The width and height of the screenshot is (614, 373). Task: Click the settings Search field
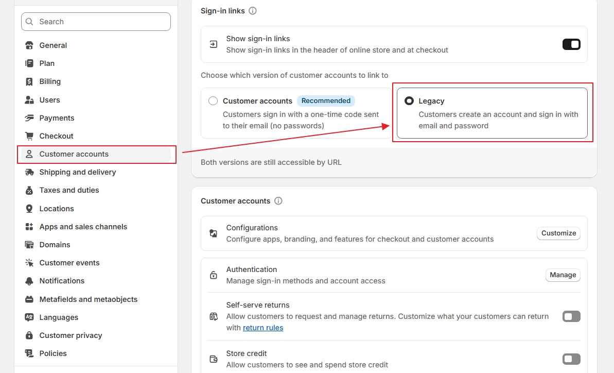[96, 22]
